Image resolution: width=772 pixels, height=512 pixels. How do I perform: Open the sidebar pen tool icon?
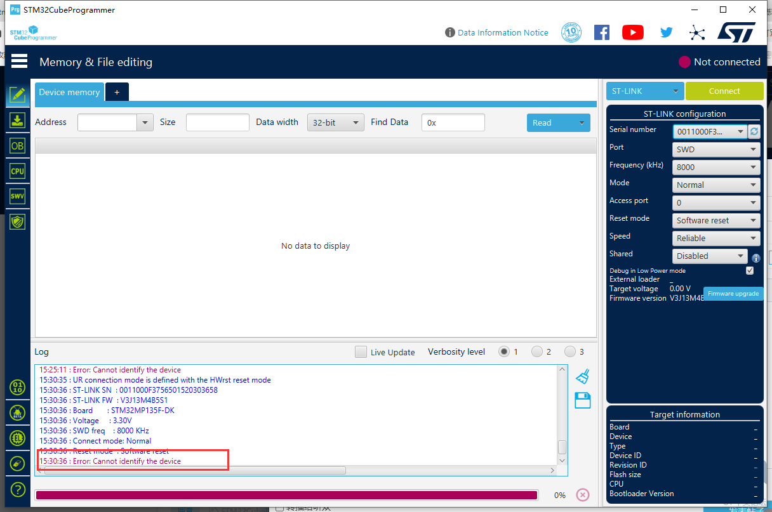(x=18, y=463)
